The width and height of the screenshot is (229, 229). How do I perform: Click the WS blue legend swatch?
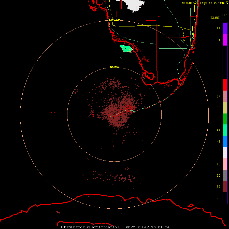[225, 141]
